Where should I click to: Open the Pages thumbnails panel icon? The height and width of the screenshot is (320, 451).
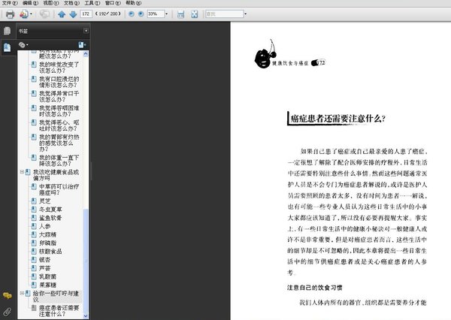(8, 31)
